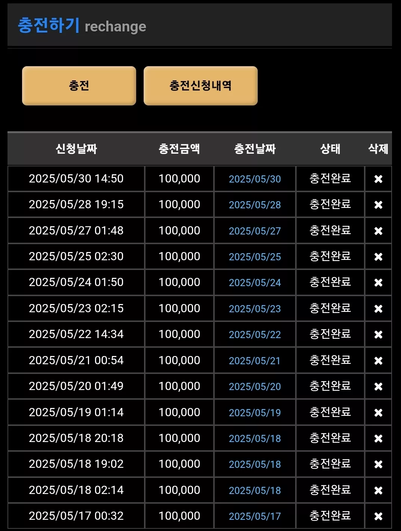Remove the 2025/05/27 01:48 entry

click(378, 231)
